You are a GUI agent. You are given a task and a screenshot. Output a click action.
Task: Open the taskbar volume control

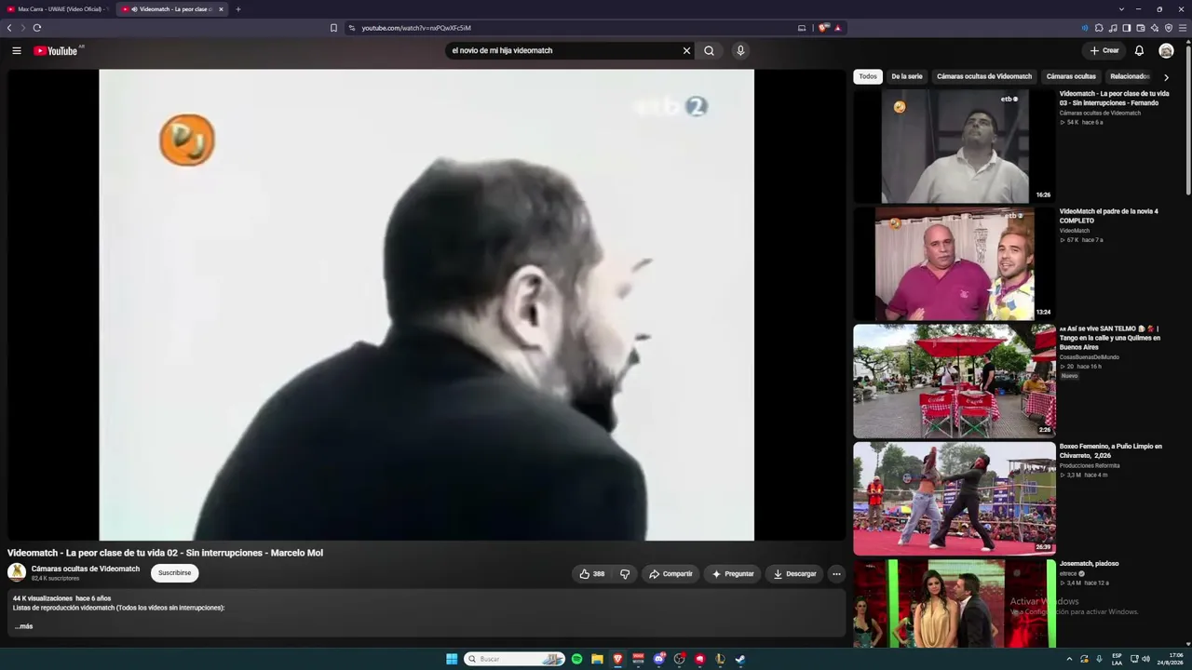[x=1145, y=659]
